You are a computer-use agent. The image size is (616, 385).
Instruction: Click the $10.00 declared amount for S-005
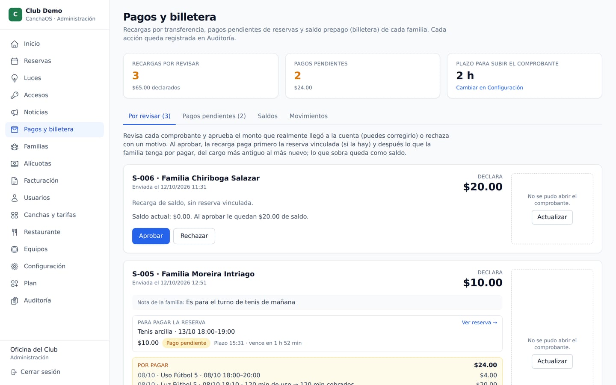click(x=483, y=283)
